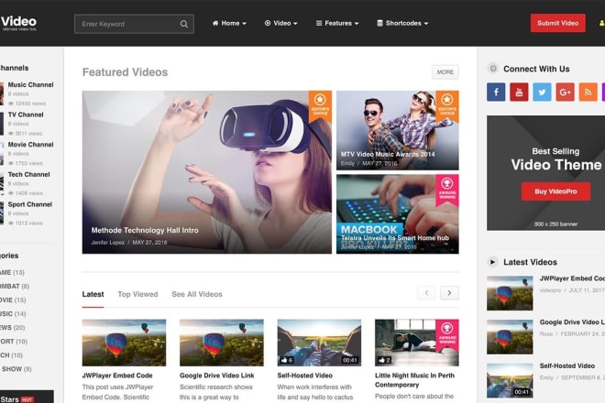Screen dimensions: 605x403
Task: Click Editor's Choice badge on MTV video
Action: coord(447,106)
